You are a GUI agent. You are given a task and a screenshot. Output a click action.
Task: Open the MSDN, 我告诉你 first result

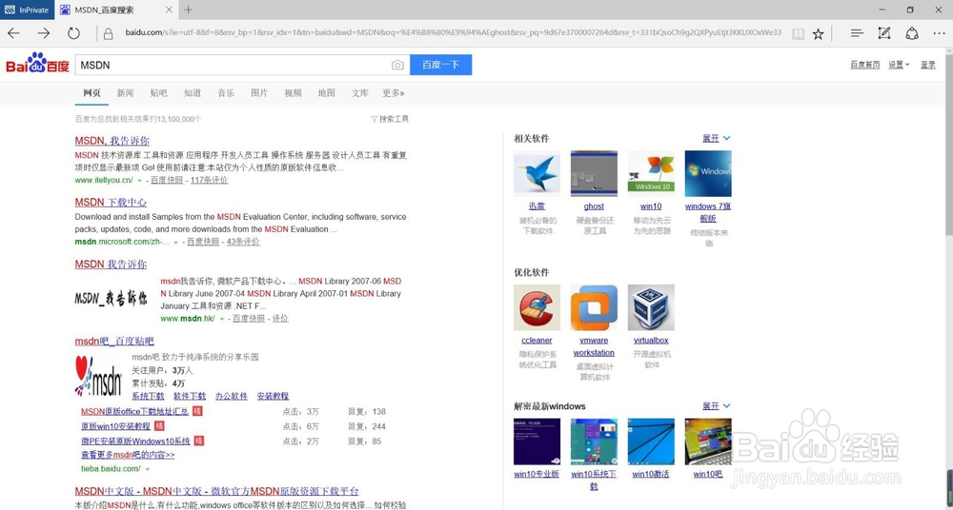tap(112, 141)
